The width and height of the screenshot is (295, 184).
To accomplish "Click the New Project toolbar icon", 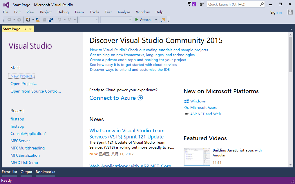I will (28, 20).
